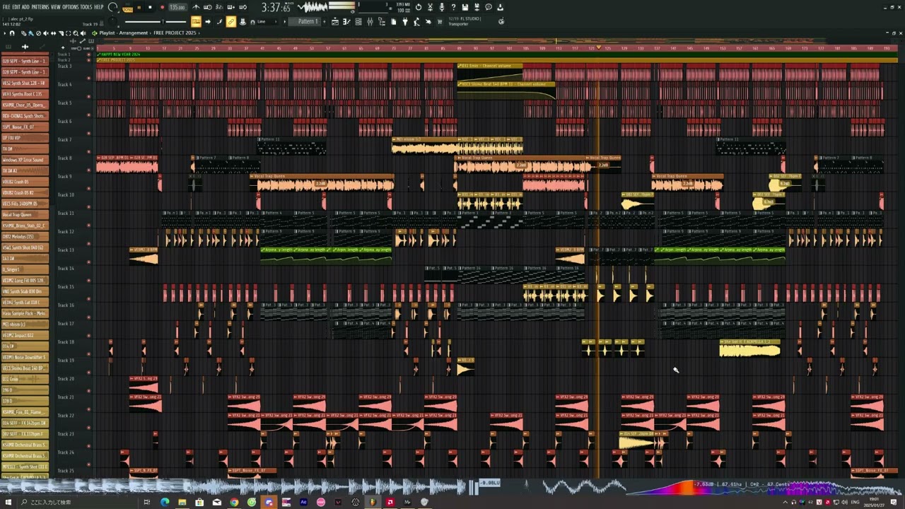Open the Piano roll from the toolbar
Screen dimensions: 905x509
click(346, 22)
